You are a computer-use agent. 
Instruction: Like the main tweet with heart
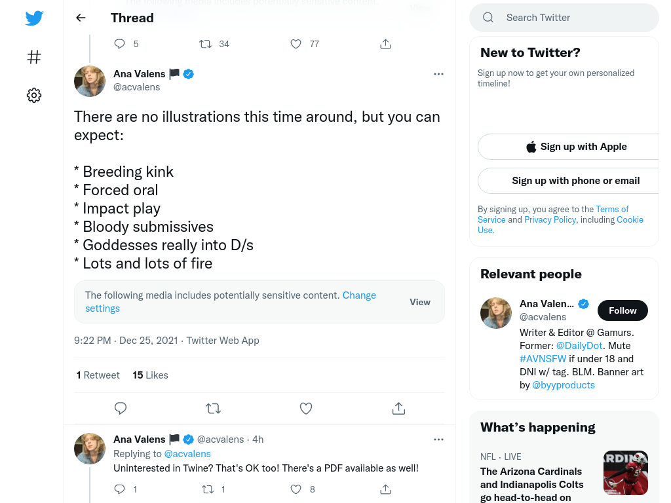click(x=306, y=409)
